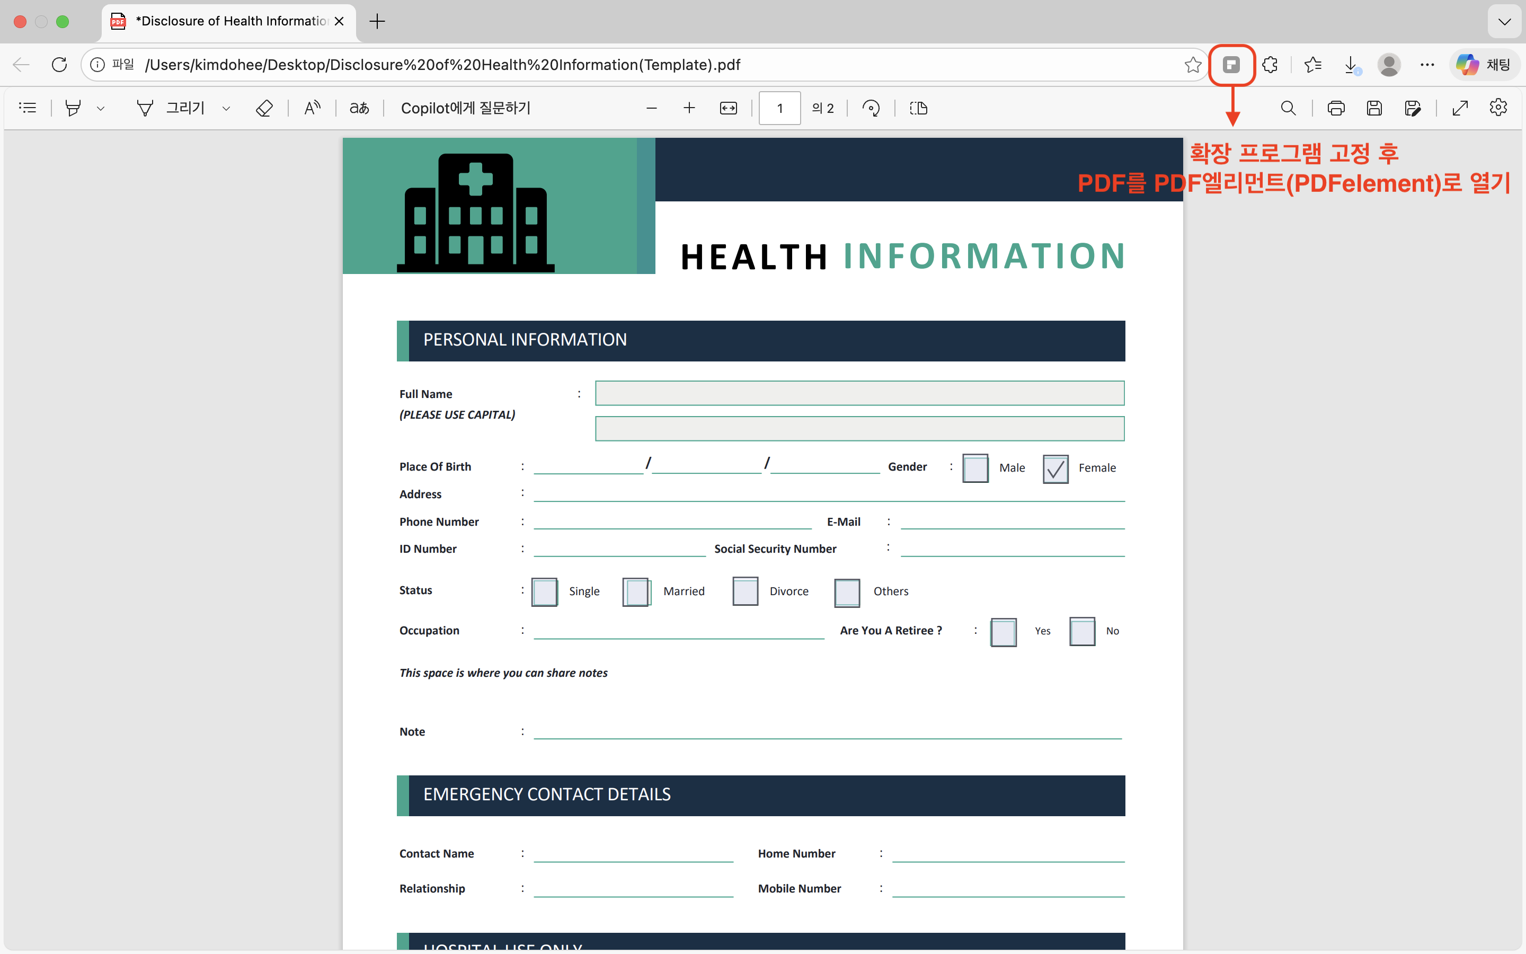1526x954 pixels.
Task: Uncheck the Female gender checkbox
Action: 1055,468
